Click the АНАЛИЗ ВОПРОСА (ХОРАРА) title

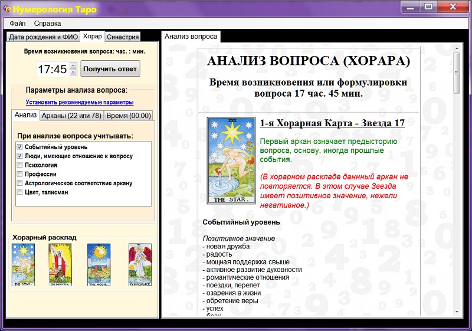pyautogui.click(x=309, y=61)
